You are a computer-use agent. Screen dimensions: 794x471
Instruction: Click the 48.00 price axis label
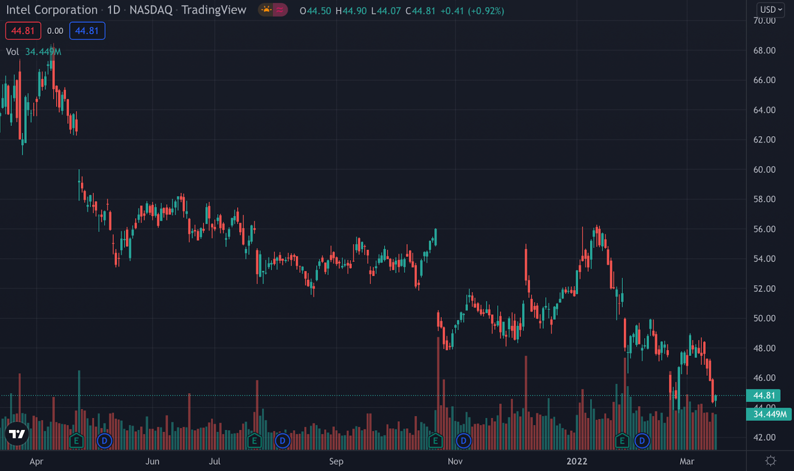coord(764,348)
